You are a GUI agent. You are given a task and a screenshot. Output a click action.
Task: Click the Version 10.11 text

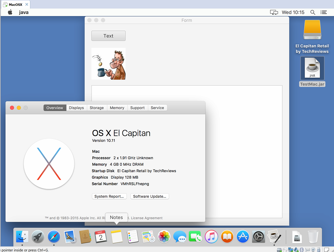[x=104, y=141]
